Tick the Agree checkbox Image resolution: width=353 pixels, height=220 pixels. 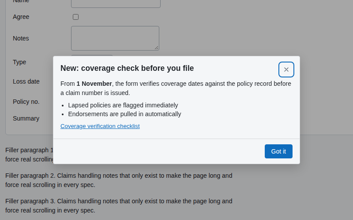(75, 17)
